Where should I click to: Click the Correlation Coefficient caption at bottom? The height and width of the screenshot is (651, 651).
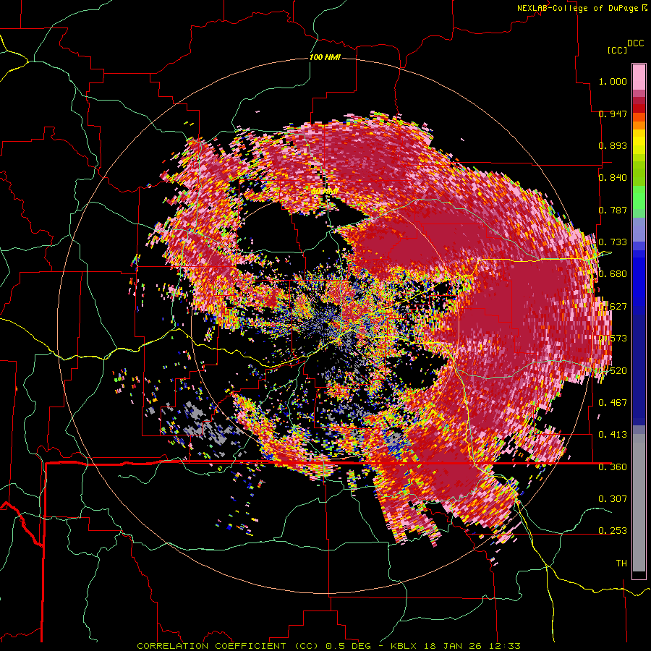[328, 646]
